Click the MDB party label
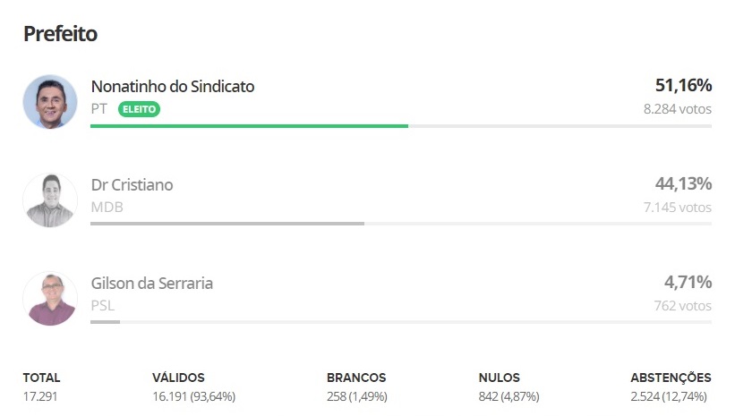Viewport: 735px width, 416px height. [x=107, y=207]
